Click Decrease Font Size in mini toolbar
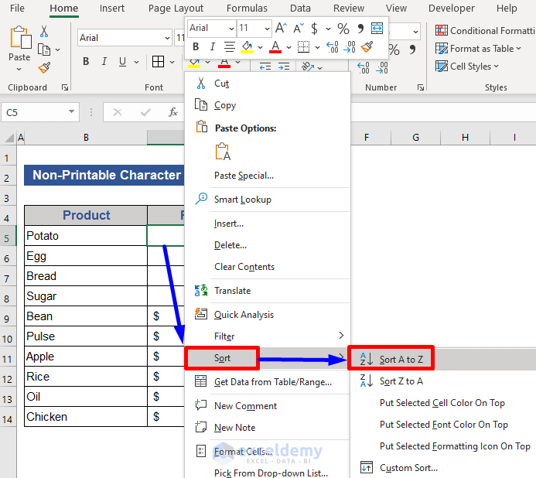The height and width of the screenshot is (478, 536). point(299,28)
